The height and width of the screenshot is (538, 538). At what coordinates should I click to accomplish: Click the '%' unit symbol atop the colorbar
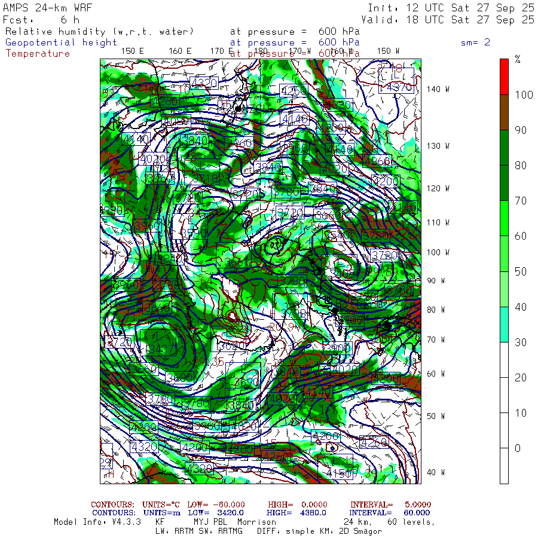coord(518,59)
